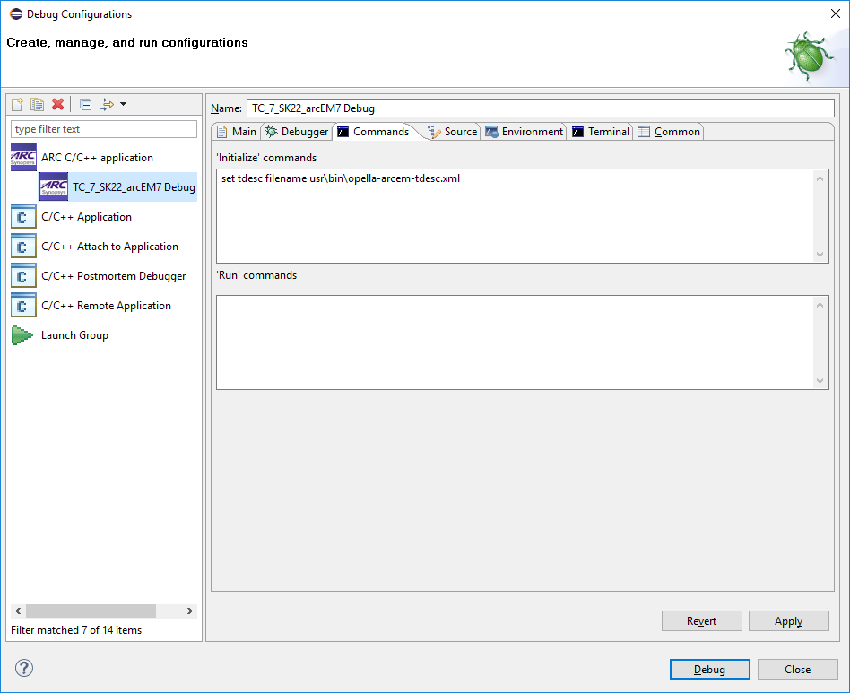Switch to the Main tab
Image resolution: width=850 pixels, height=693 pixels.
click(237, 132)
